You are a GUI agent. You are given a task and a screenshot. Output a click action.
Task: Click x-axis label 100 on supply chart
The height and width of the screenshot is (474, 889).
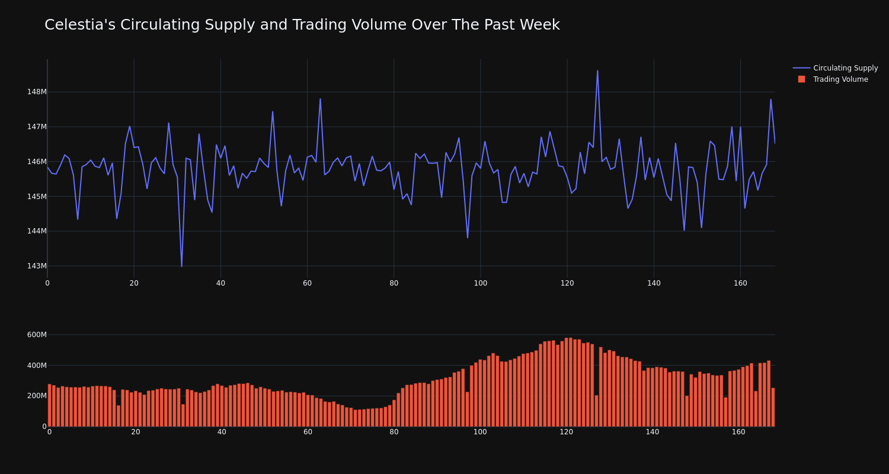coord(481,283)
